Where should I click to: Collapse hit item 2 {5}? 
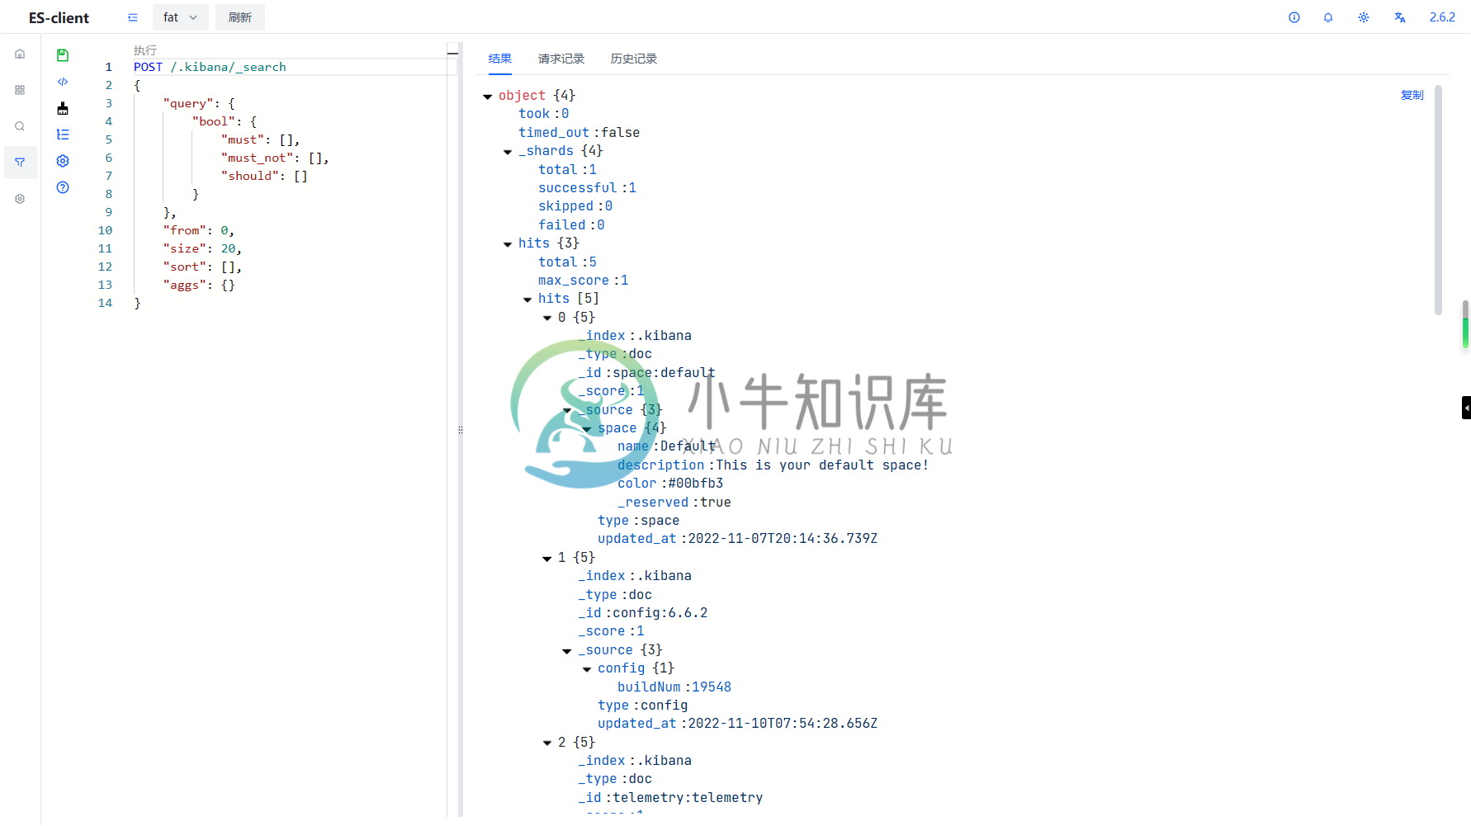point(547,743)
